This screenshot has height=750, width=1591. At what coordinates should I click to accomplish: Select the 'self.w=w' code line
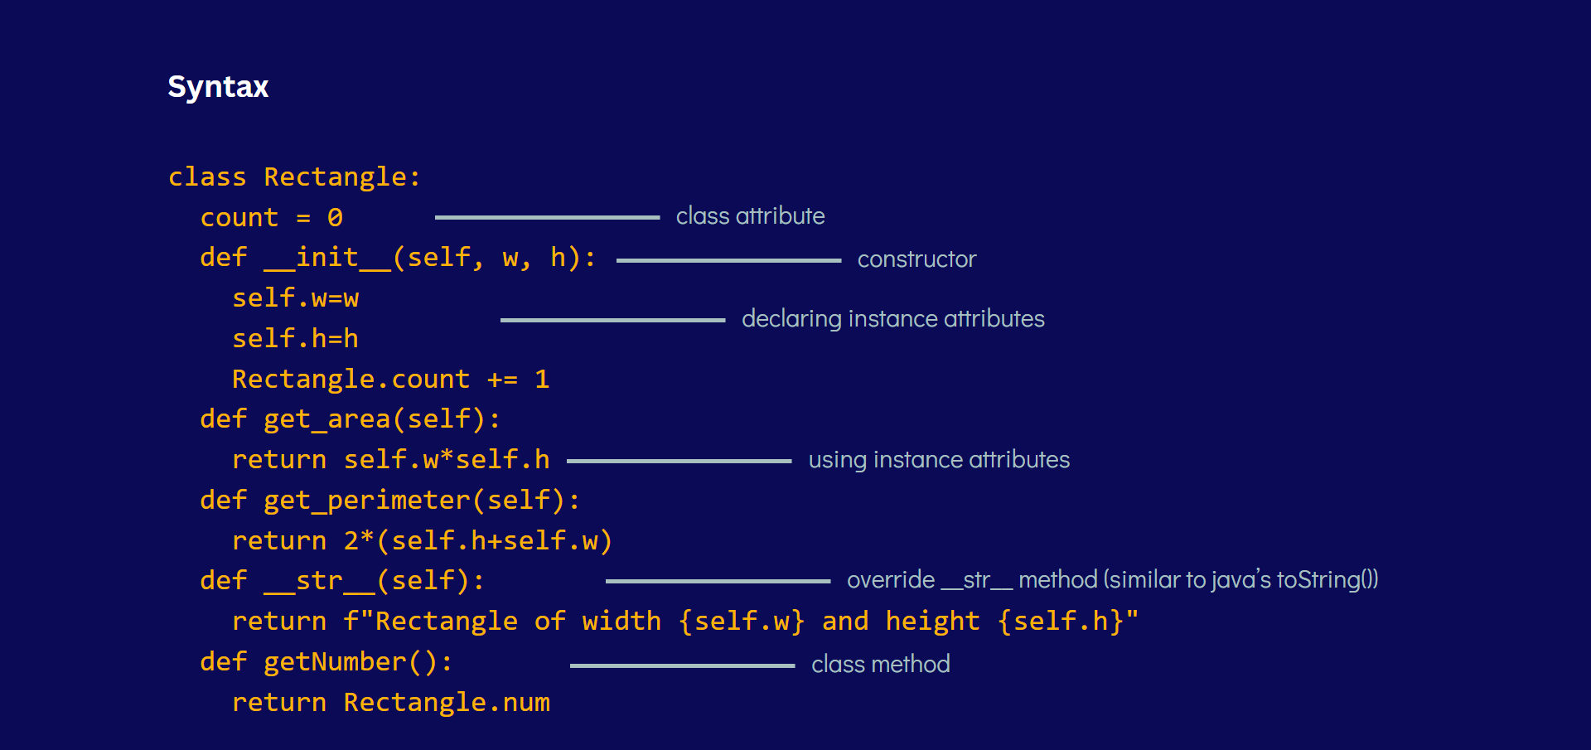click(295, 298)
